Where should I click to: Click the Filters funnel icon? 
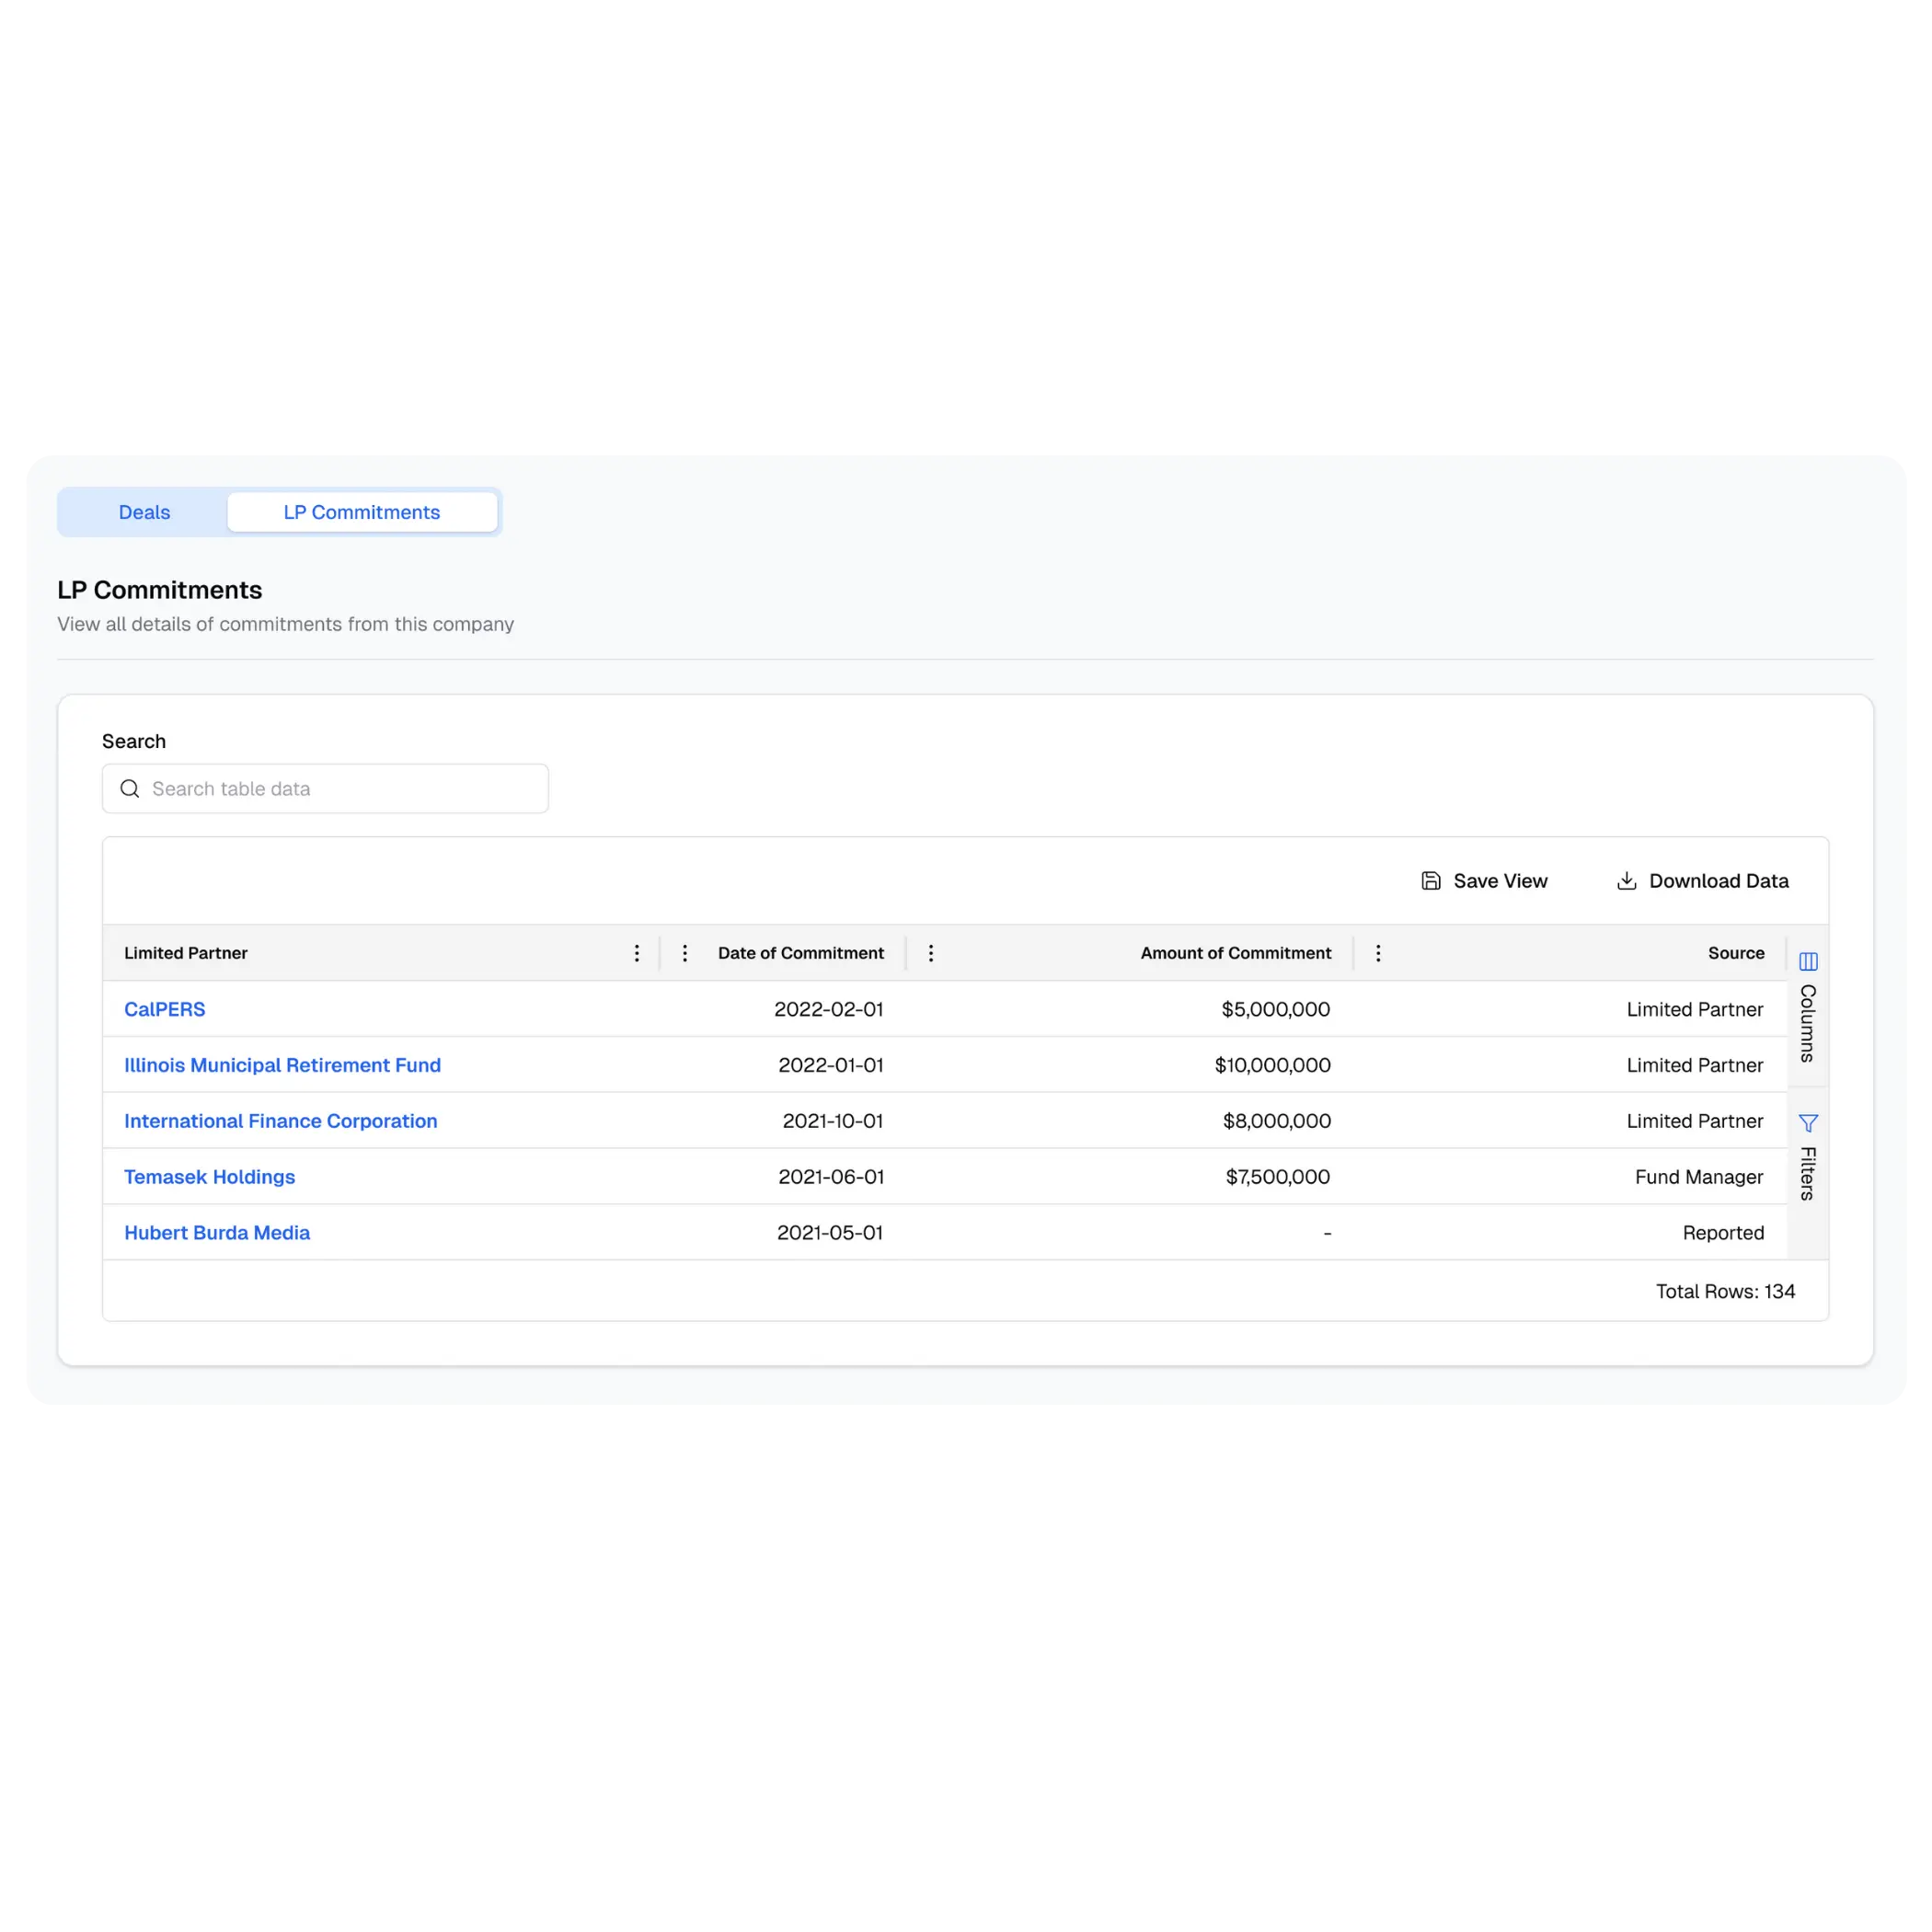click(x=1808, y=1123)
